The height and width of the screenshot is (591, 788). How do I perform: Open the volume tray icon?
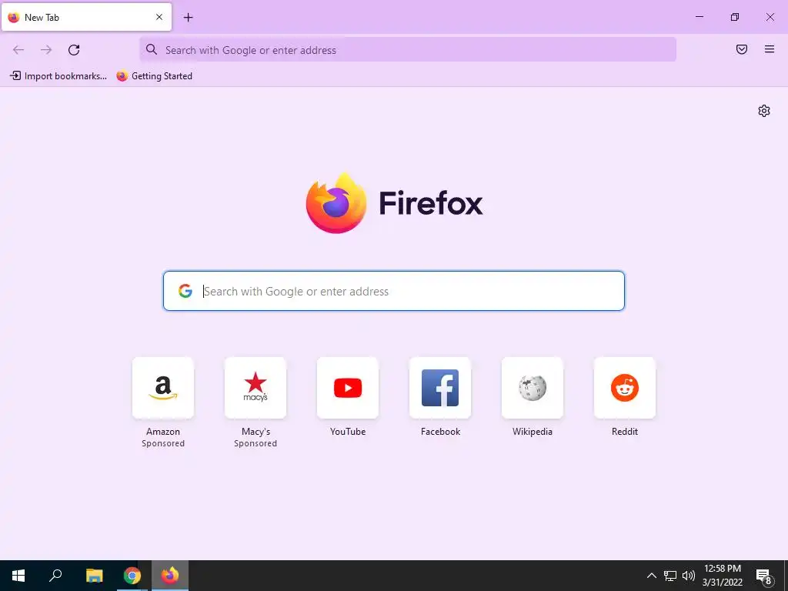(689, 576)
